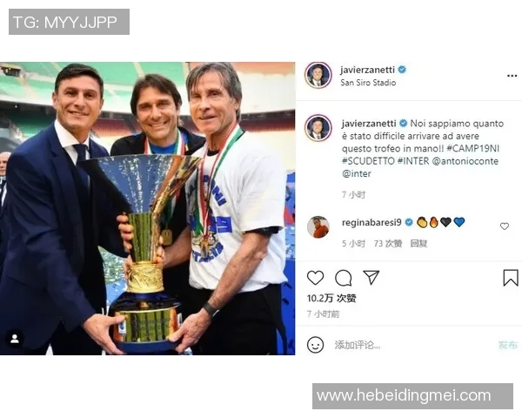Like reginabaresi9's comment with the small heart
The width and height of the screenshot is (522, 418).
coord(505,226)
